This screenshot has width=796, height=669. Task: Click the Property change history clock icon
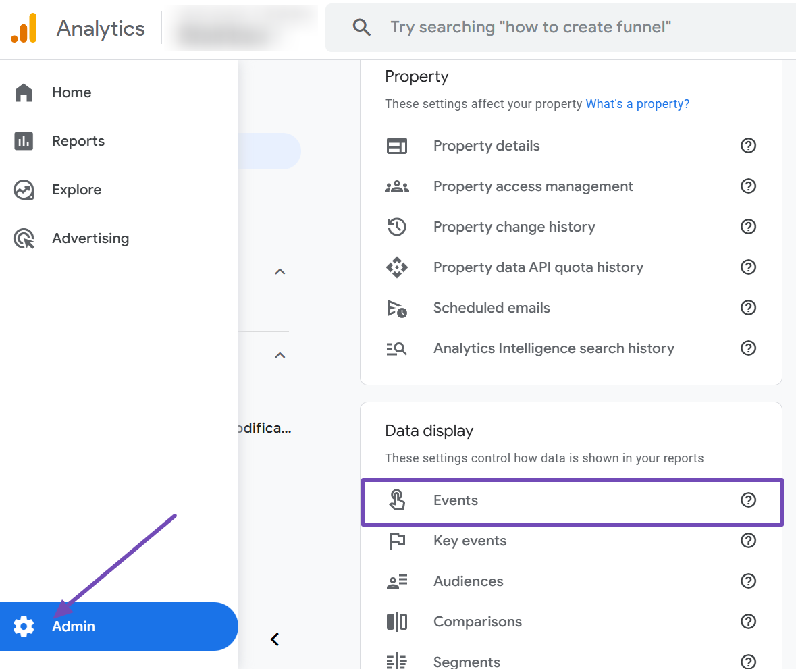pyautogui.click(x=397, y=227)
